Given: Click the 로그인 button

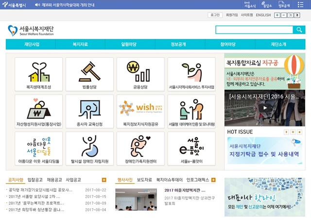Looking at the screenshot, I should (x=215, y=15).
